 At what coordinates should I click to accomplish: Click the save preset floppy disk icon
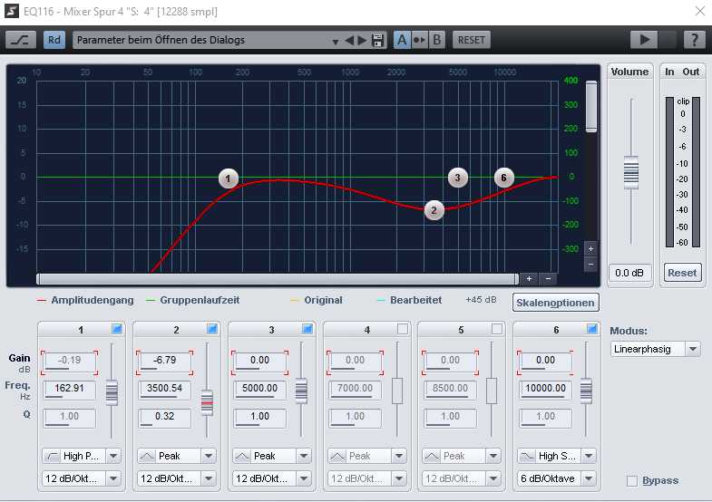click(379, 40)
